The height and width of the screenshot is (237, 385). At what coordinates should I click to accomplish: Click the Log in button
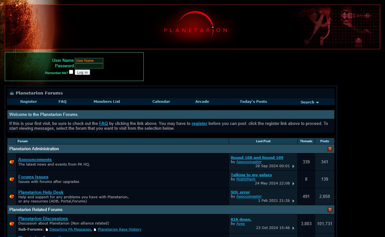tap(82, 72)
